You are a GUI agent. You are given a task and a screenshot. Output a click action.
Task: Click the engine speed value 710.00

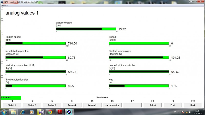tap(73, 43)
